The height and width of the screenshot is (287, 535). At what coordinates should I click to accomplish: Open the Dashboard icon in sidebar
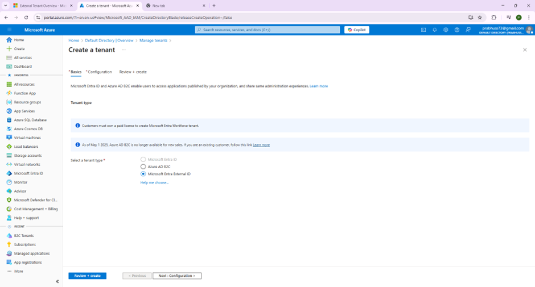(x=9, y=66)
